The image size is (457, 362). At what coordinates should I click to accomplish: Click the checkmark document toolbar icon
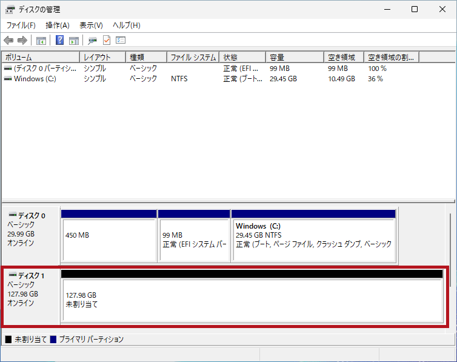[x=107, y=41]
